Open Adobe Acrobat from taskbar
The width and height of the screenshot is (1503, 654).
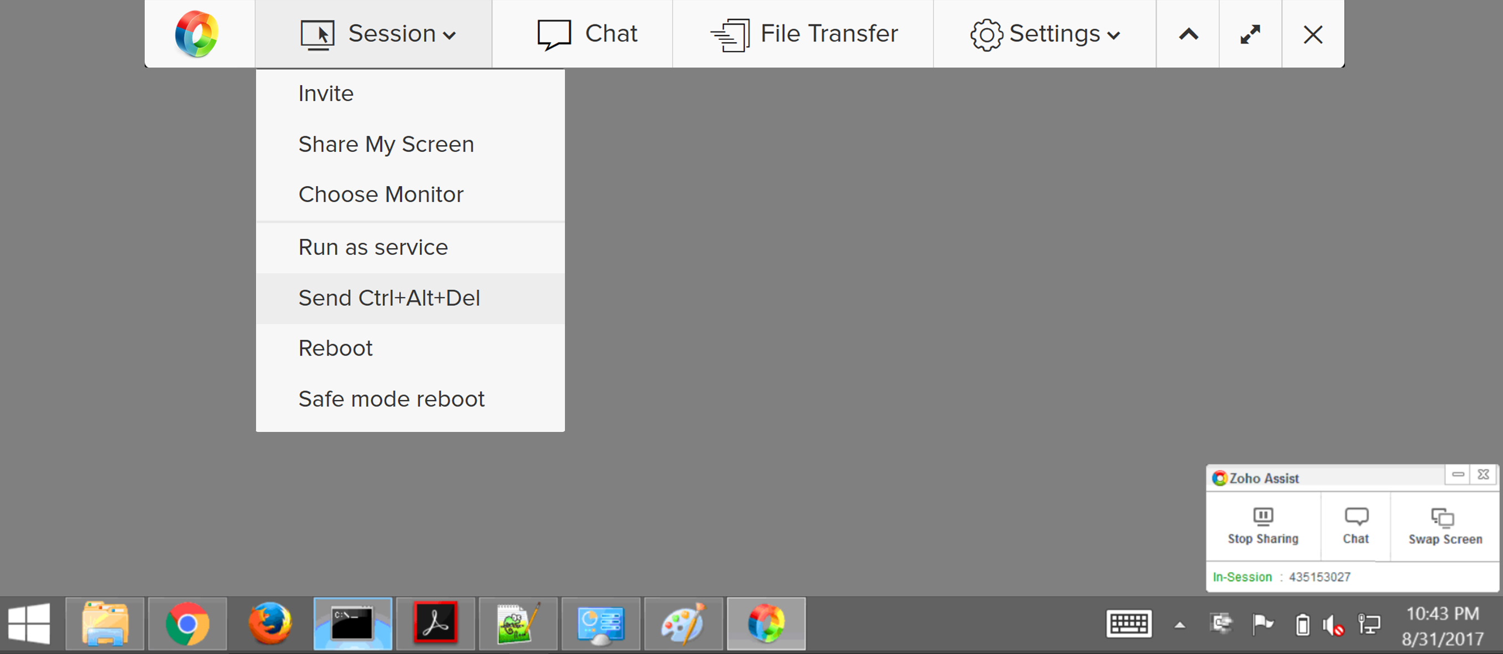click(x=435, y=624)
